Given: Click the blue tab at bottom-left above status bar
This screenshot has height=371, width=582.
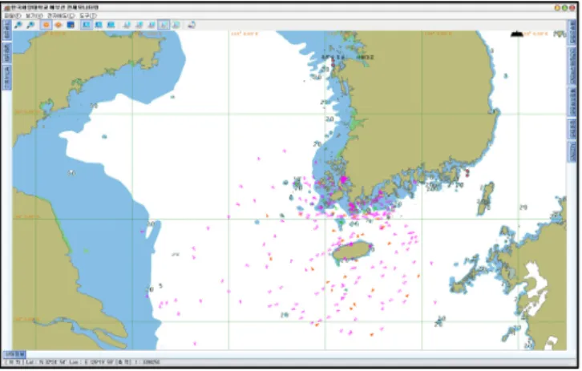Looking at the screenshot, I should point(15,354).
